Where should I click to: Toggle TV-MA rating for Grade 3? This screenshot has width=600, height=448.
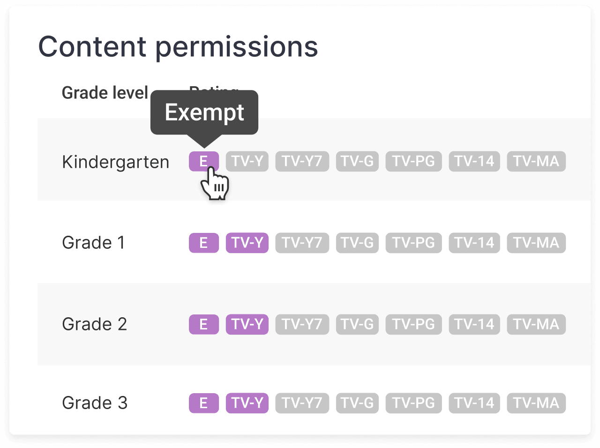pyautogui.click(x=536, y=403)
